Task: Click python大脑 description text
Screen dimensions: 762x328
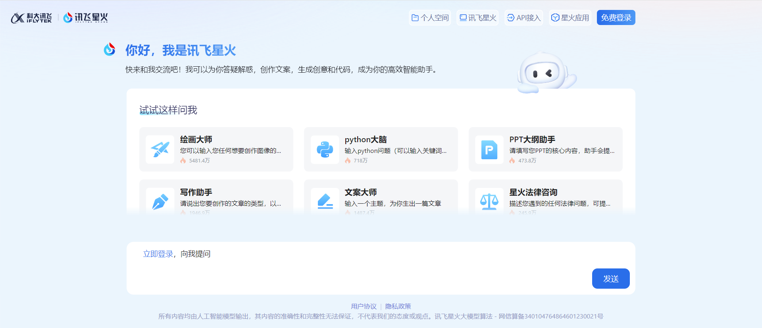Action: (x=396, y=150)
